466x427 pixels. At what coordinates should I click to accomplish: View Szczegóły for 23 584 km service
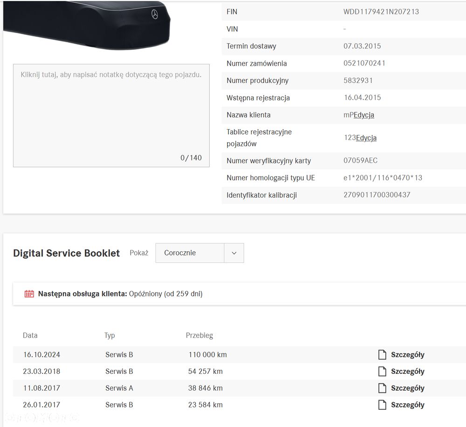[407, 405]
